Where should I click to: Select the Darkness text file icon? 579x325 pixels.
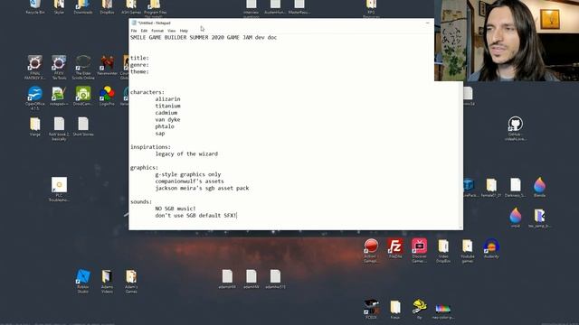516,187
